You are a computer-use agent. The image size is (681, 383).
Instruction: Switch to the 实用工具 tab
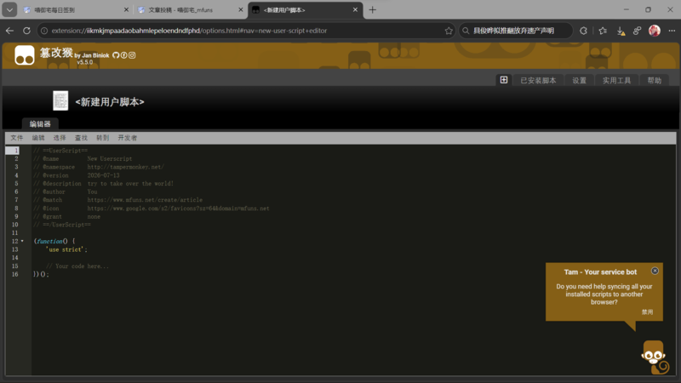[x=616, y=80]
